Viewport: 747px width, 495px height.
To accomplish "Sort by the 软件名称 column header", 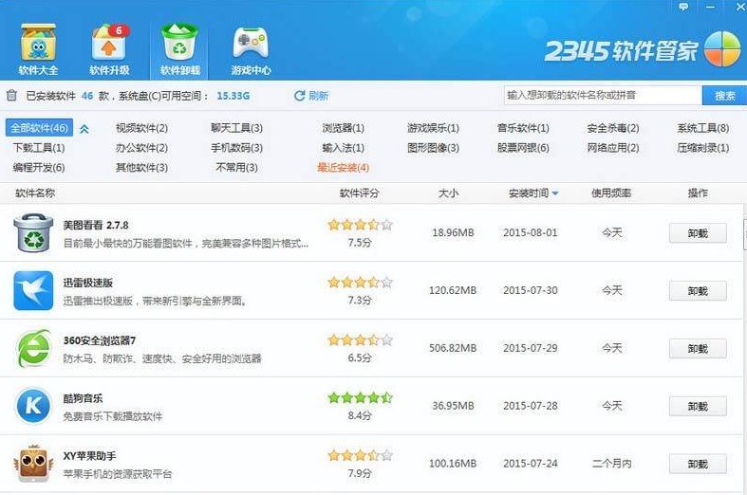I will (35, 193).
